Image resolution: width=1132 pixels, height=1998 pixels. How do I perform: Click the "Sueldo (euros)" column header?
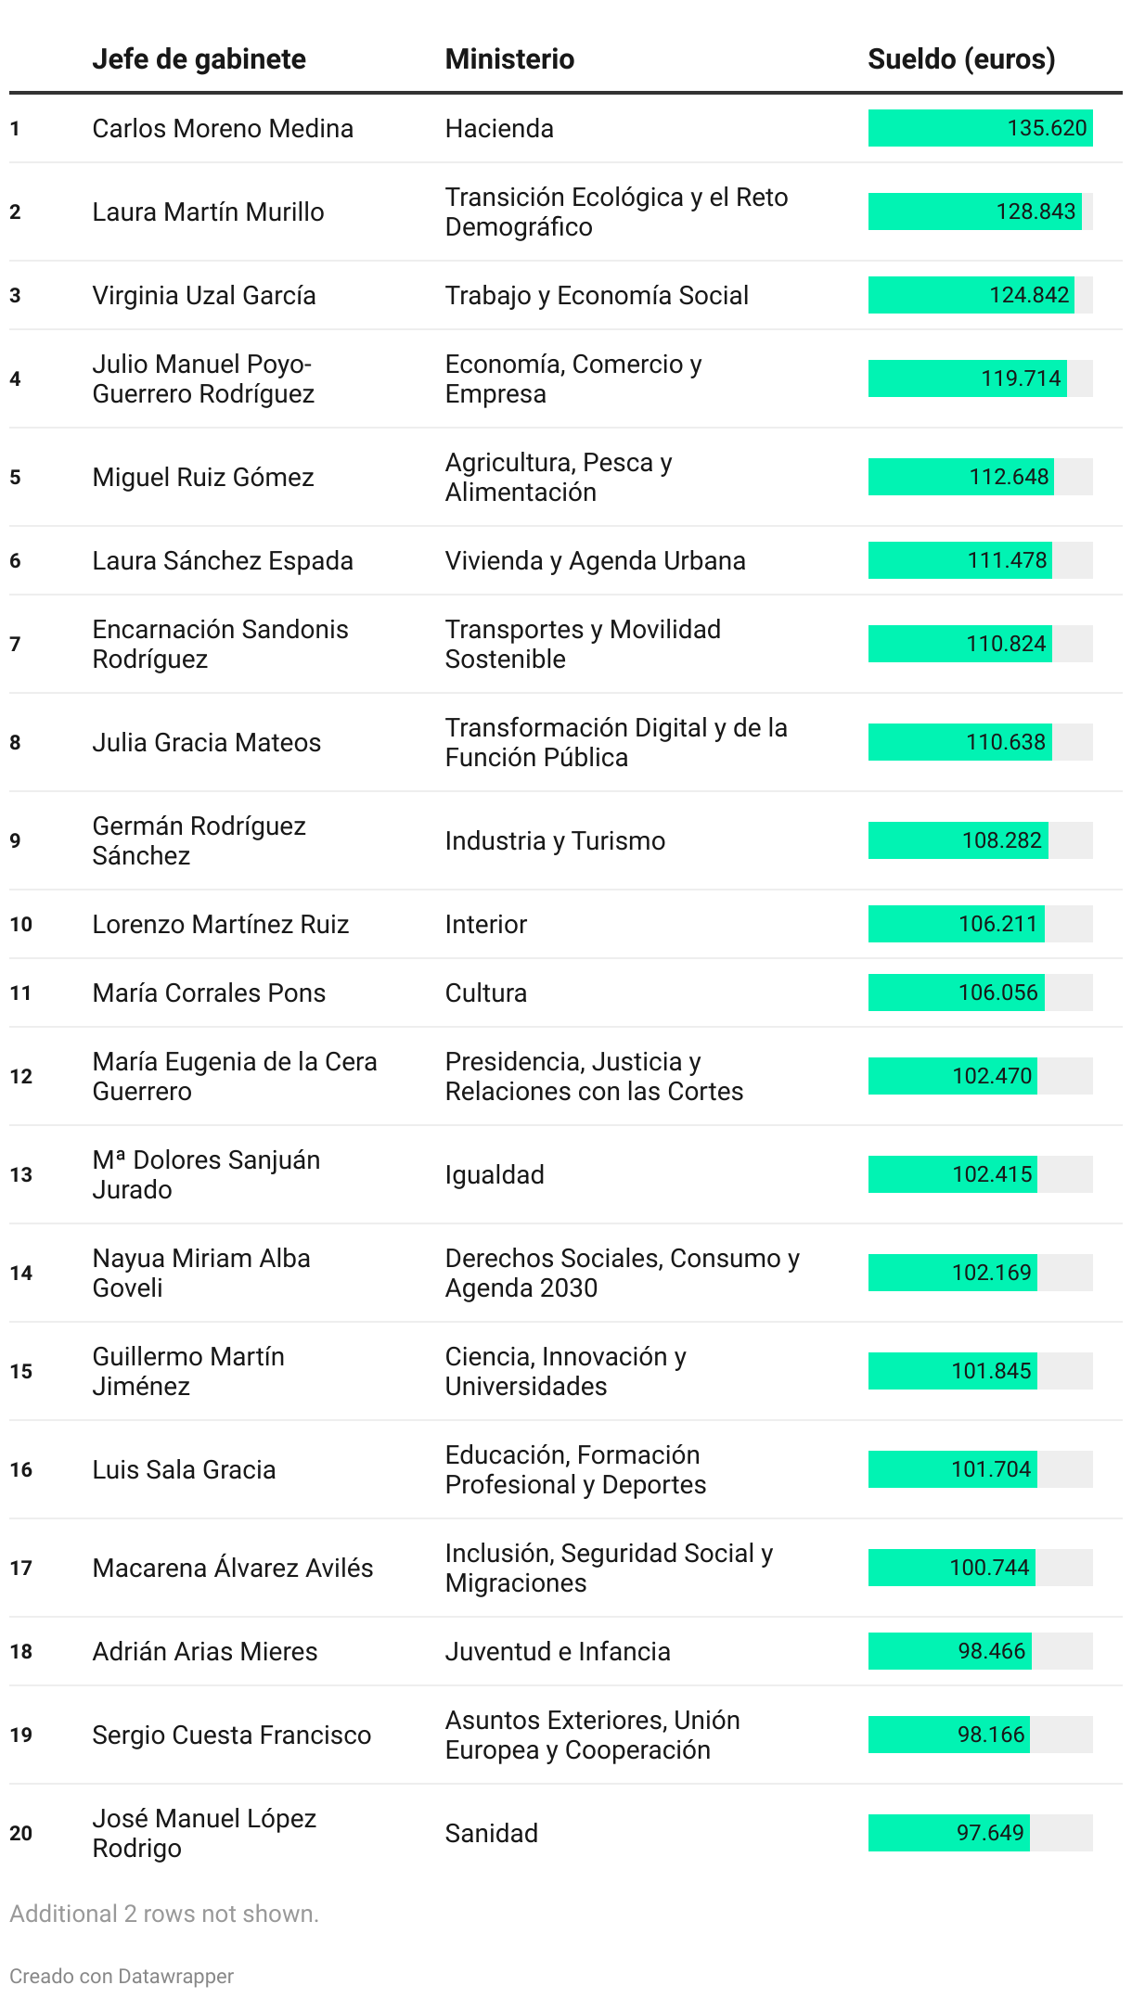[961, 59]
